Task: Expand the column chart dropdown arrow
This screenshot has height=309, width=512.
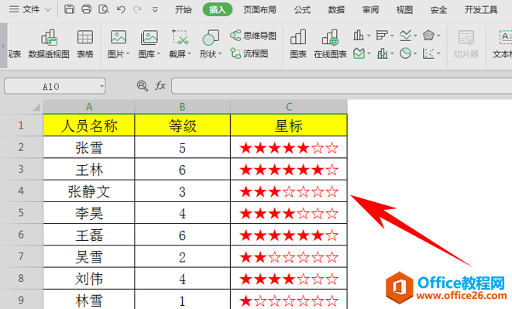Action: click(x=369, y=36)
